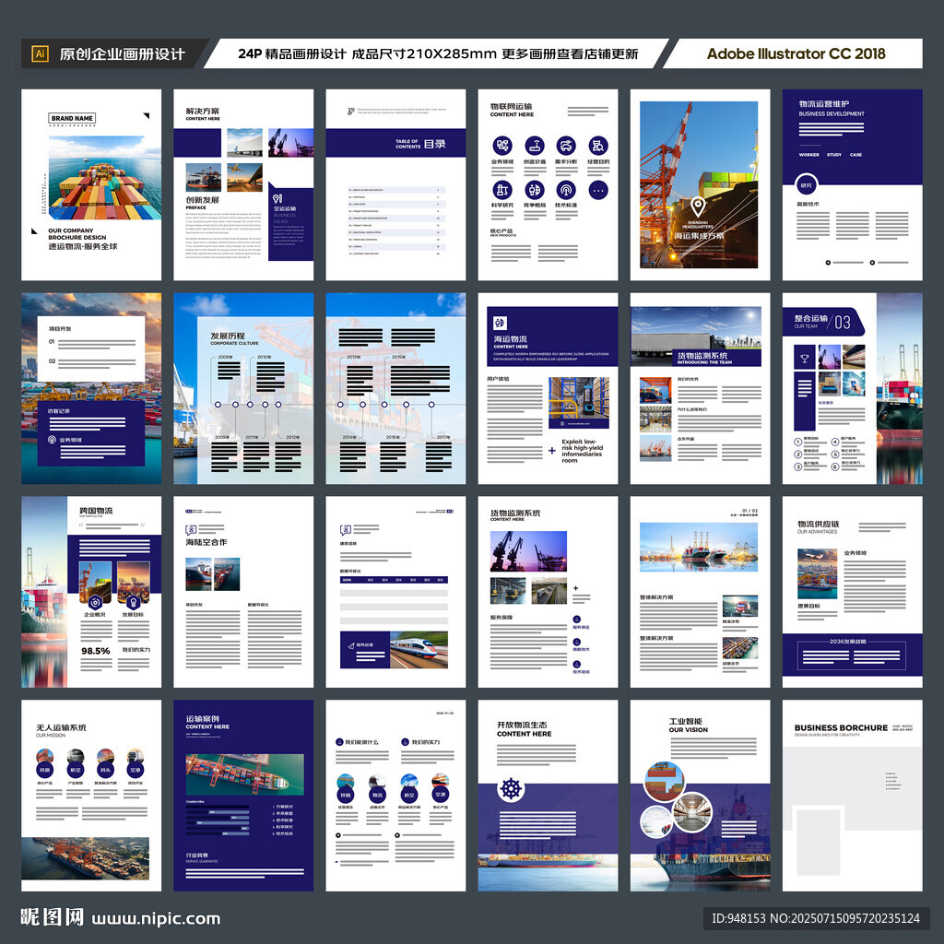Click the 技术标准 antenna circle icon

click(566, 190)
